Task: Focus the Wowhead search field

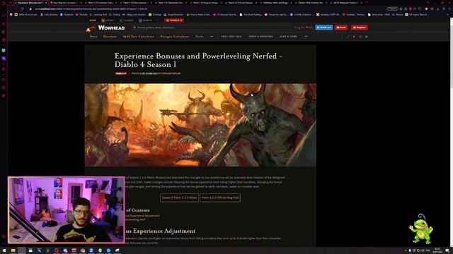Action: click(x=212, y=28)
